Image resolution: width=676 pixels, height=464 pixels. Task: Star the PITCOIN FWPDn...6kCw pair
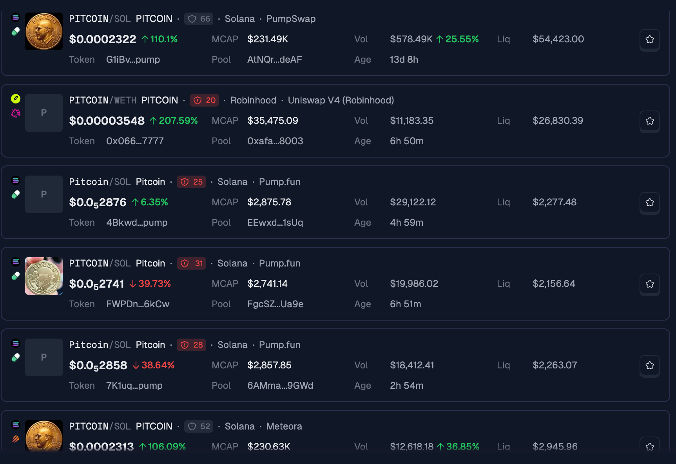(649, 284)
